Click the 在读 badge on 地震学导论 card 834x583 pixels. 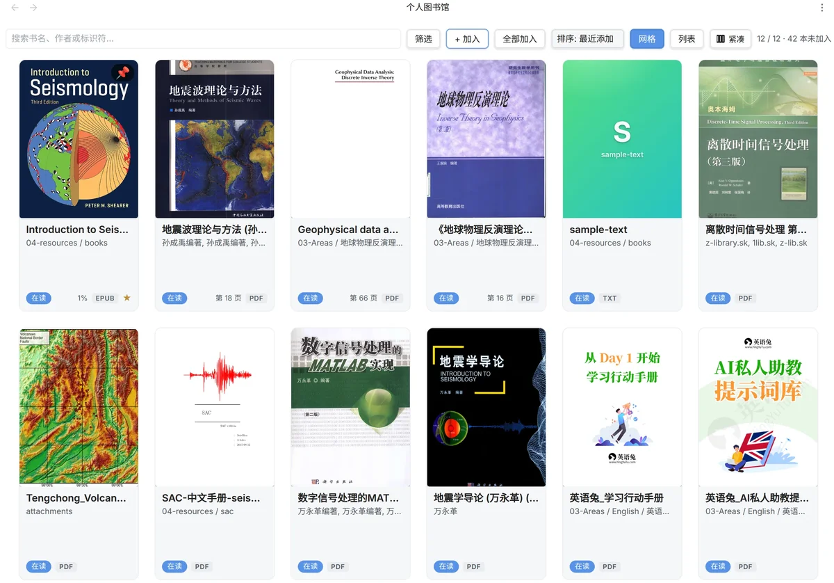446,566
